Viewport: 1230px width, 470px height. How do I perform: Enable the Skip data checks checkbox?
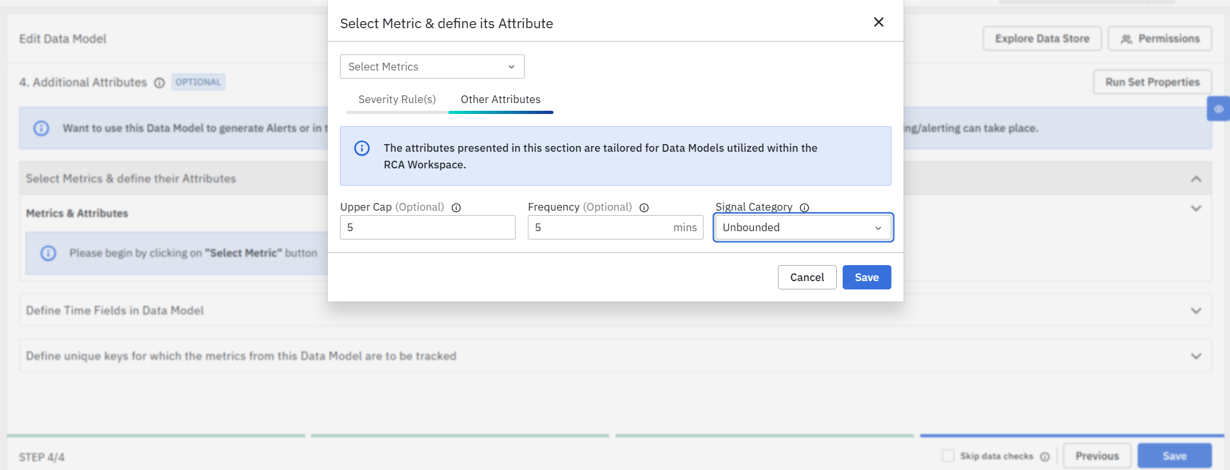pos(948,455)
